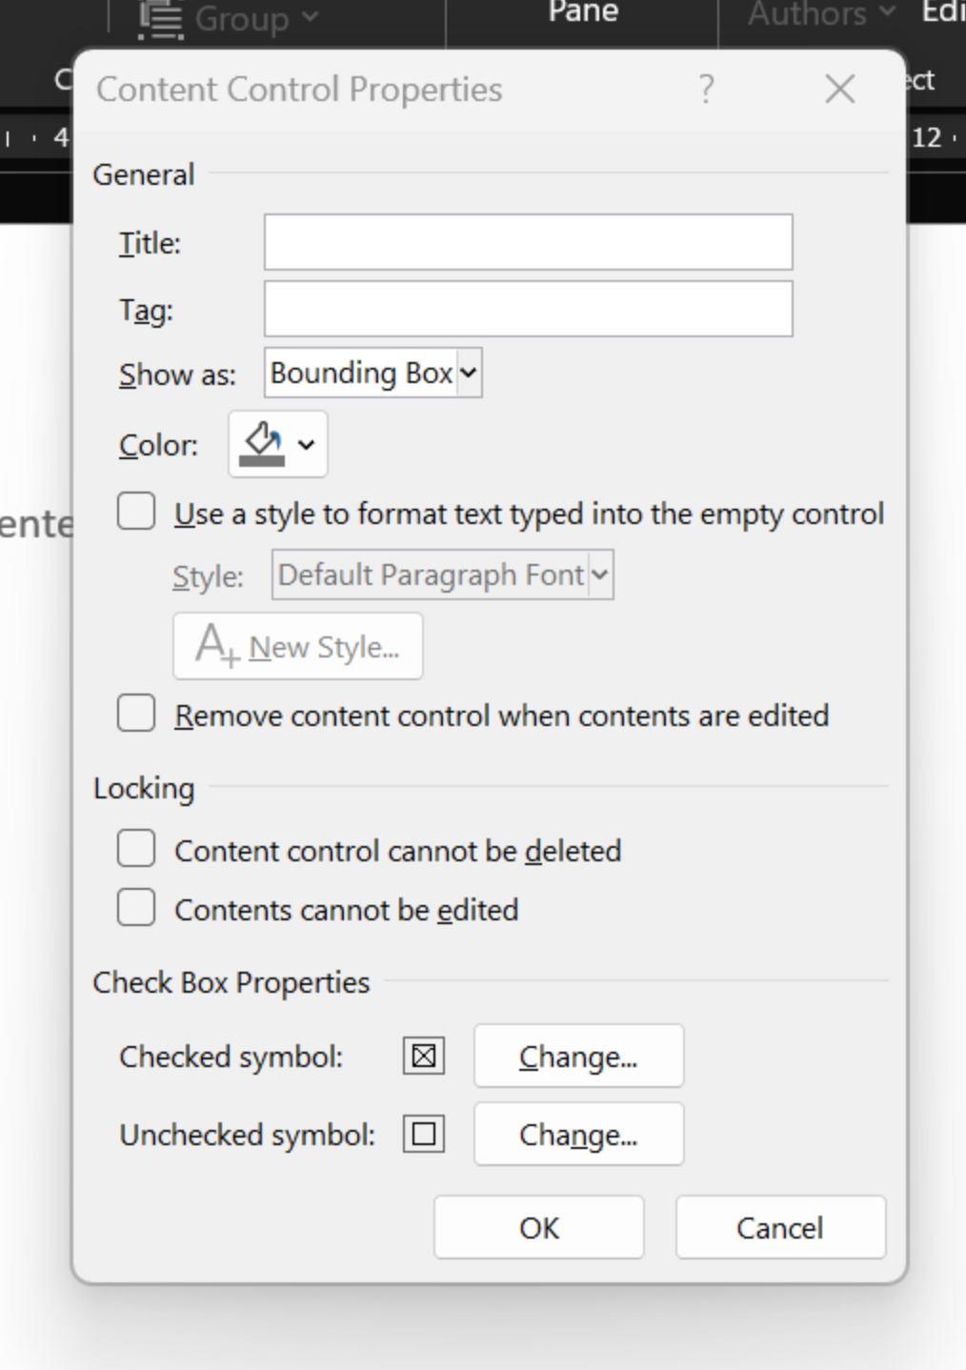Open the Color paint bucket picker
Image resolution: width=966 pixels, height=1370 pixels.
coord(278,444)
